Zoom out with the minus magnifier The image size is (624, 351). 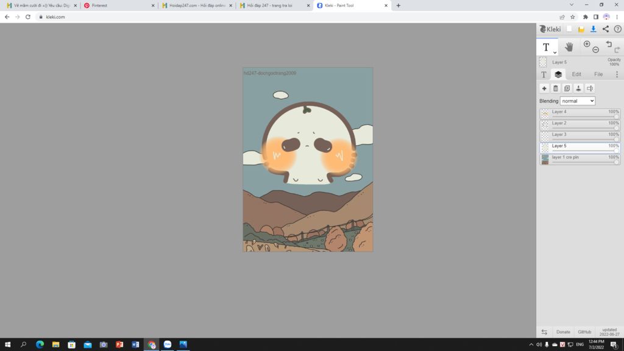(596, 50)
